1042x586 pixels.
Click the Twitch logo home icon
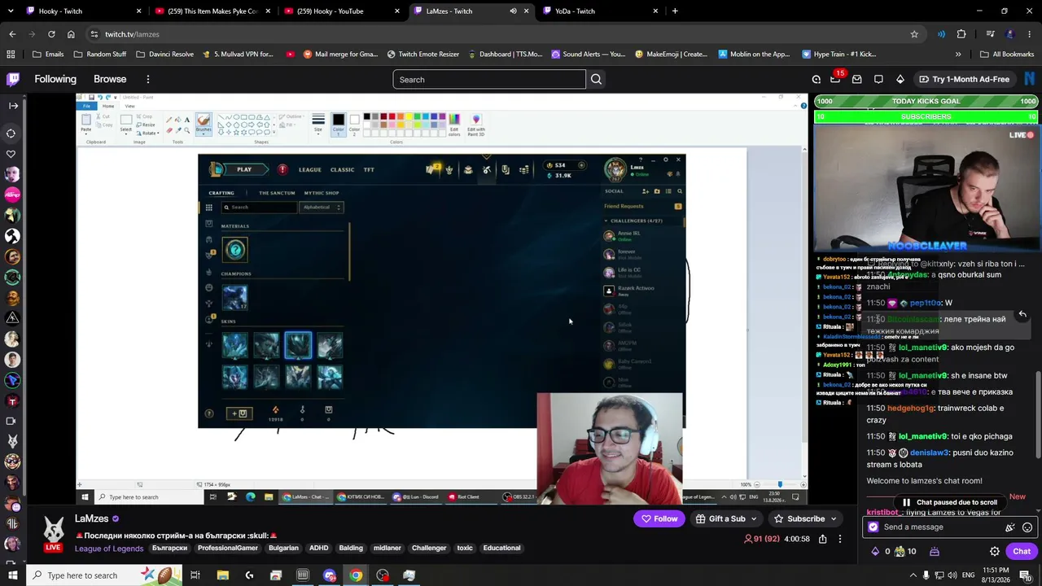pos(13,79)
